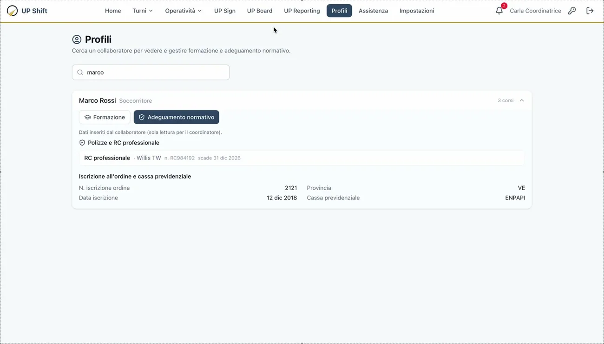Screen dimensions: 604x344
Task: Open the notifications bell
Action: pyautogui.click(x=499, y=11)
